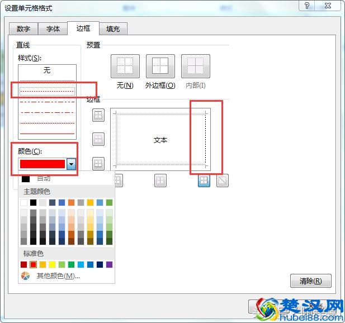Pick the dark navy standard color
Image resolution: width=345 pixels, height=323 pixels.
[100, 264]
